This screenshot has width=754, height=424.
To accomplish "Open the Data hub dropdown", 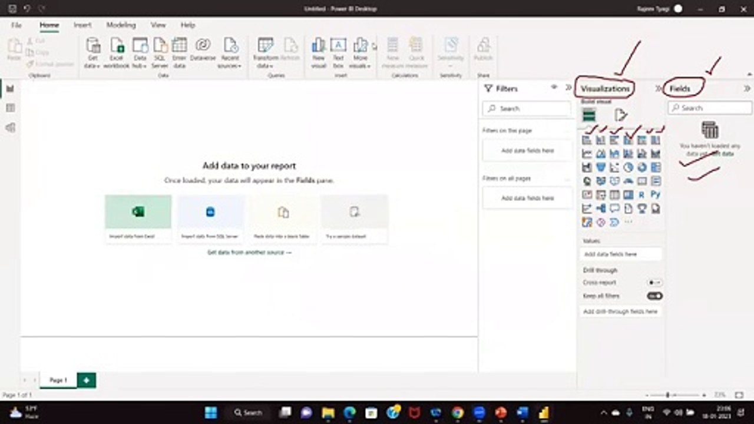I will (x=140, y=53).
